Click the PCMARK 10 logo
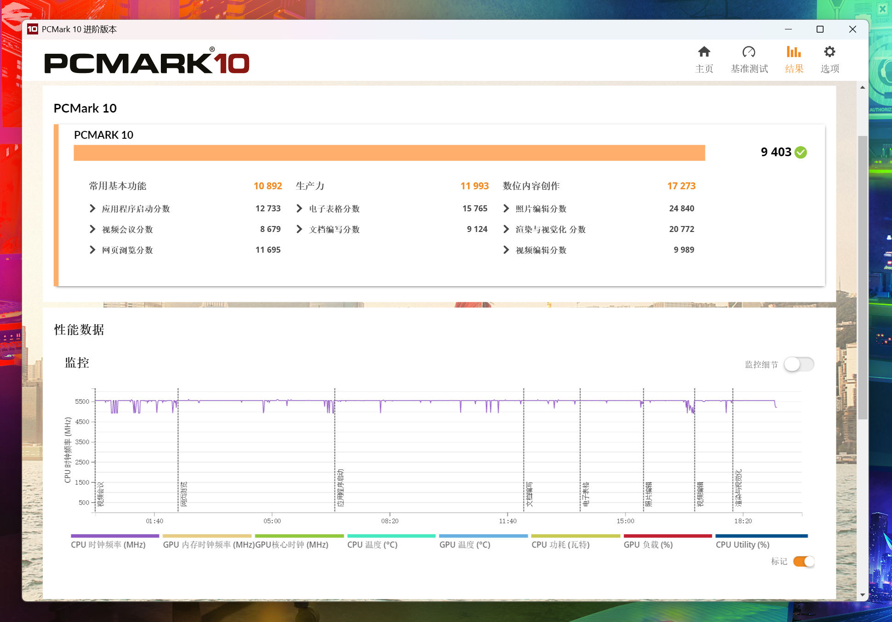Viewport: 892px width, 622px height. [x=147, y=61]
